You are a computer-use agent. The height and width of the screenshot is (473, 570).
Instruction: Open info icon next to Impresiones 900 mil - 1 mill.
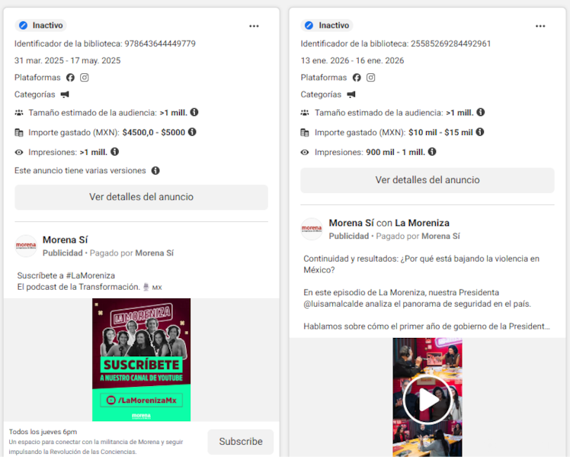point(432,151)
